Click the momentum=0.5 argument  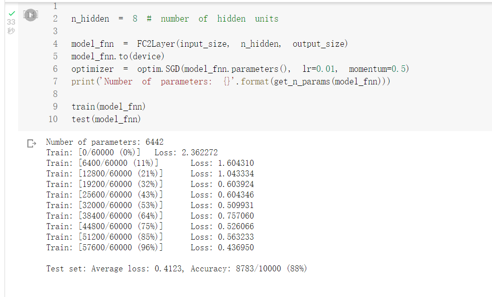pyautogui.click(x=378, y=69)
